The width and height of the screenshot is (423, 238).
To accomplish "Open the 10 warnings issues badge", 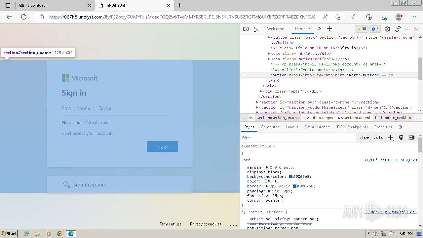I will click(362, 29).
